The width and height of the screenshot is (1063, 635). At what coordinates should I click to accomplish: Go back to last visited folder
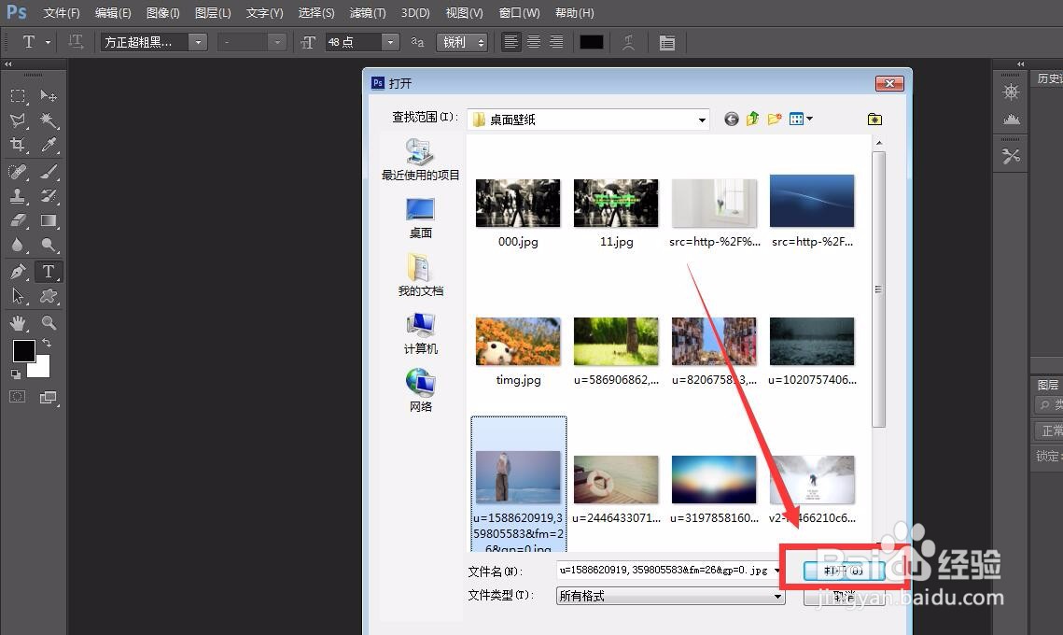click(x=731, y=120)
